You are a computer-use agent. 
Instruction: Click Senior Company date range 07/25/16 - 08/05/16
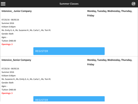(10, 69)
